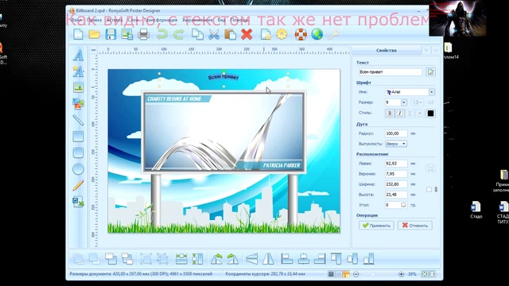This screenshot has width=509, height=286.
Task: Select the Text tool in left toolbox
Action: click(78, 56)
